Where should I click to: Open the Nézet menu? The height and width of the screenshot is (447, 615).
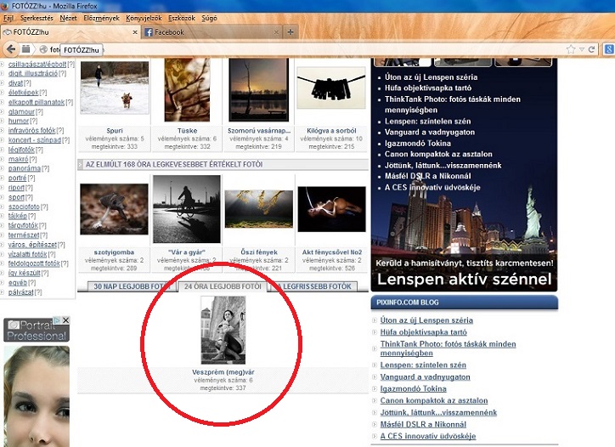68,18
